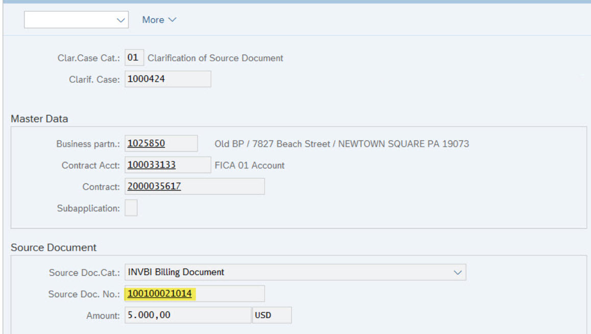
Task: Click the Clarification of Source Document description
Action: click(x=215, y=58)
